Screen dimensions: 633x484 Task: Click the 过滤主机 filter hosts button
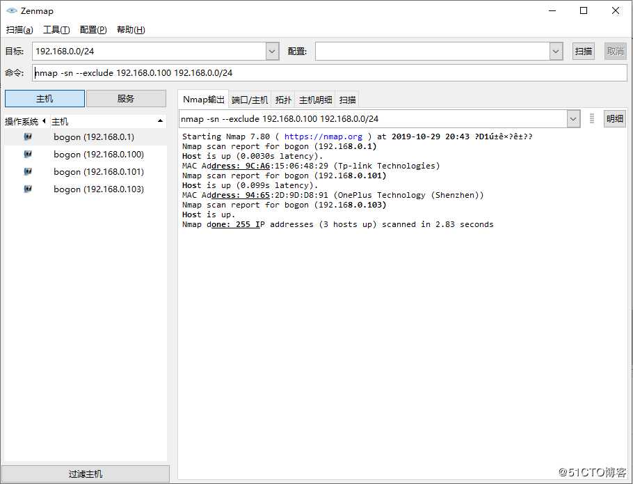coord(85,474)
